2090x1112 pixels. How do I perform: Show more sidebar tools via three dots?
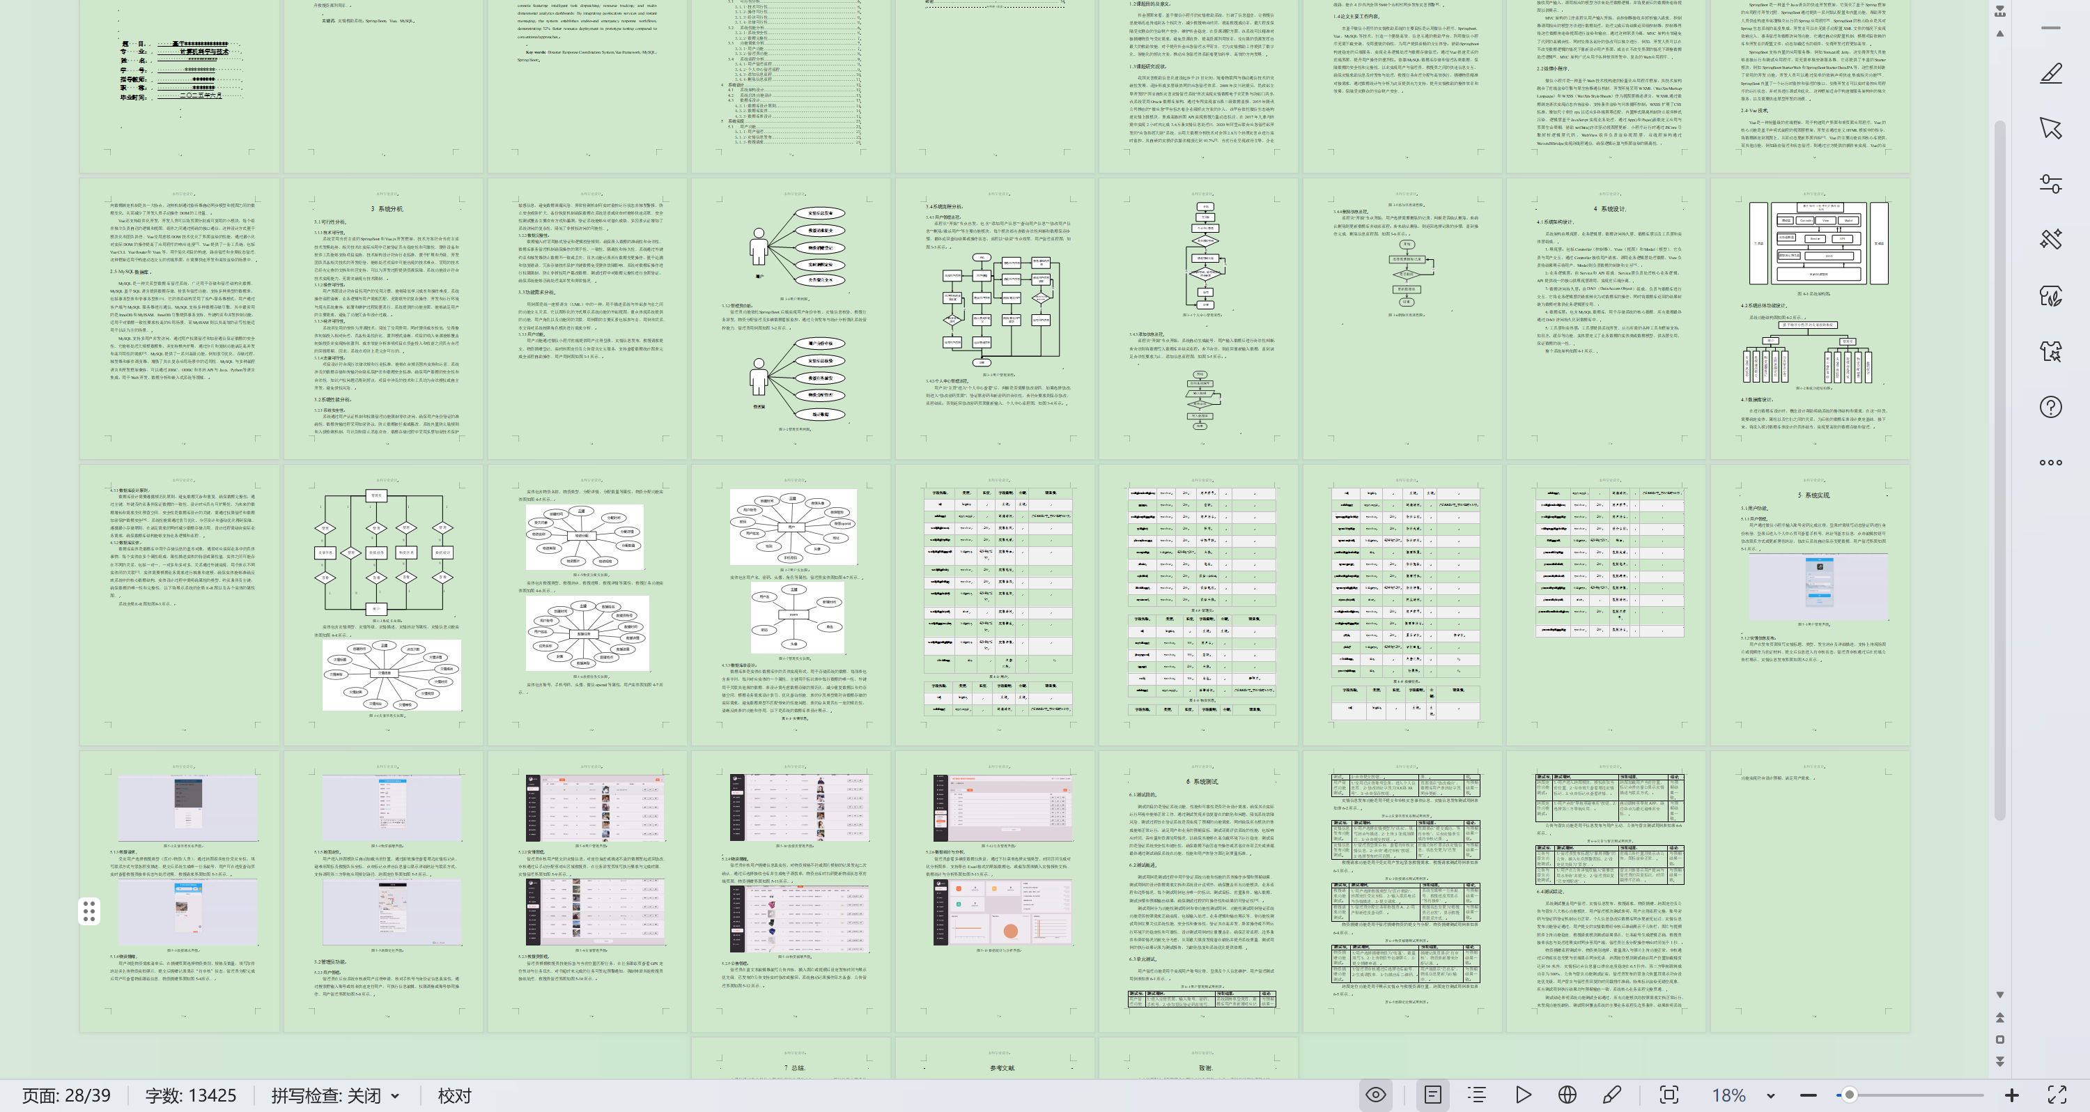point(2050,463)
